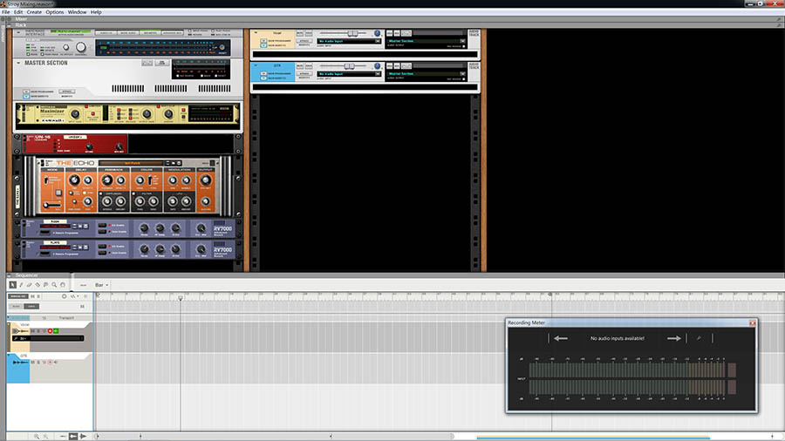
Task: Select the Mute tool in sequencer toolbar
Action: pos(45,284)
